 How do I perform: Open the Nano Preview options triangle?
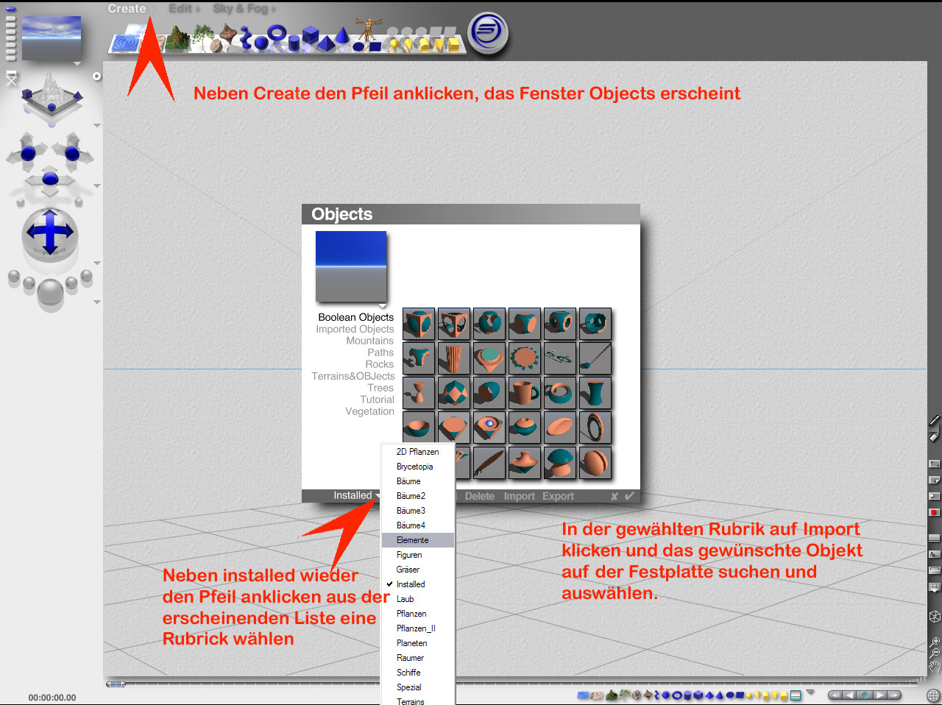(x=77, y=63)
